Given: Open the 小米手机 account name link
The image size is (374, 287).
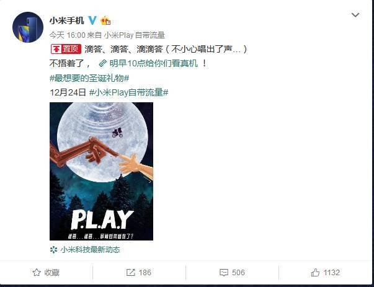Looking at the screenshot, I should click(67, 20).
